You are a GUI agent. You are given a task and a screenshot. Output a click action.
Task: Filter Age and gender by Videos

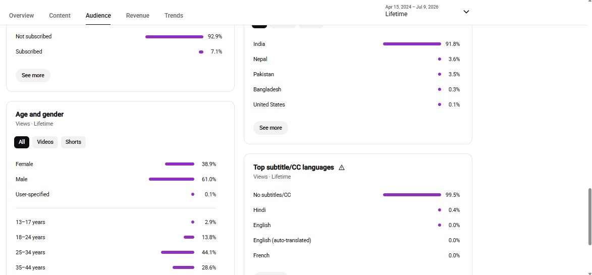pyautogui.click(x=45, y=142)
